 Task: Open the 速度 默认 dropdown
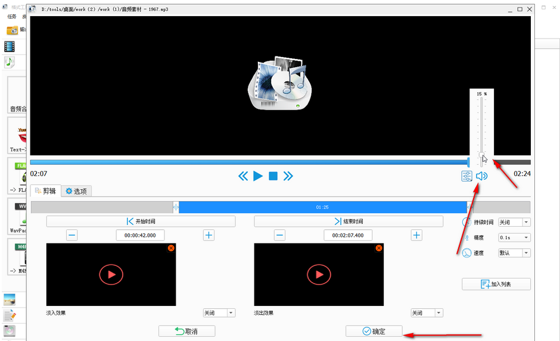tap(515, 253)
